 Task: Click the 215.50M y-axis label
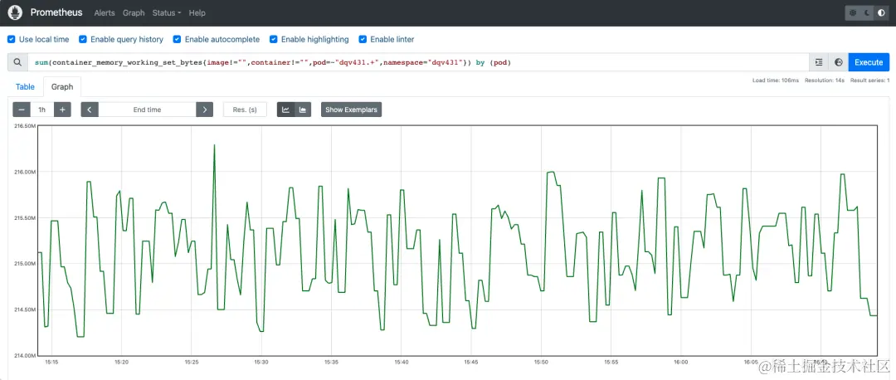tap(25, 217)
